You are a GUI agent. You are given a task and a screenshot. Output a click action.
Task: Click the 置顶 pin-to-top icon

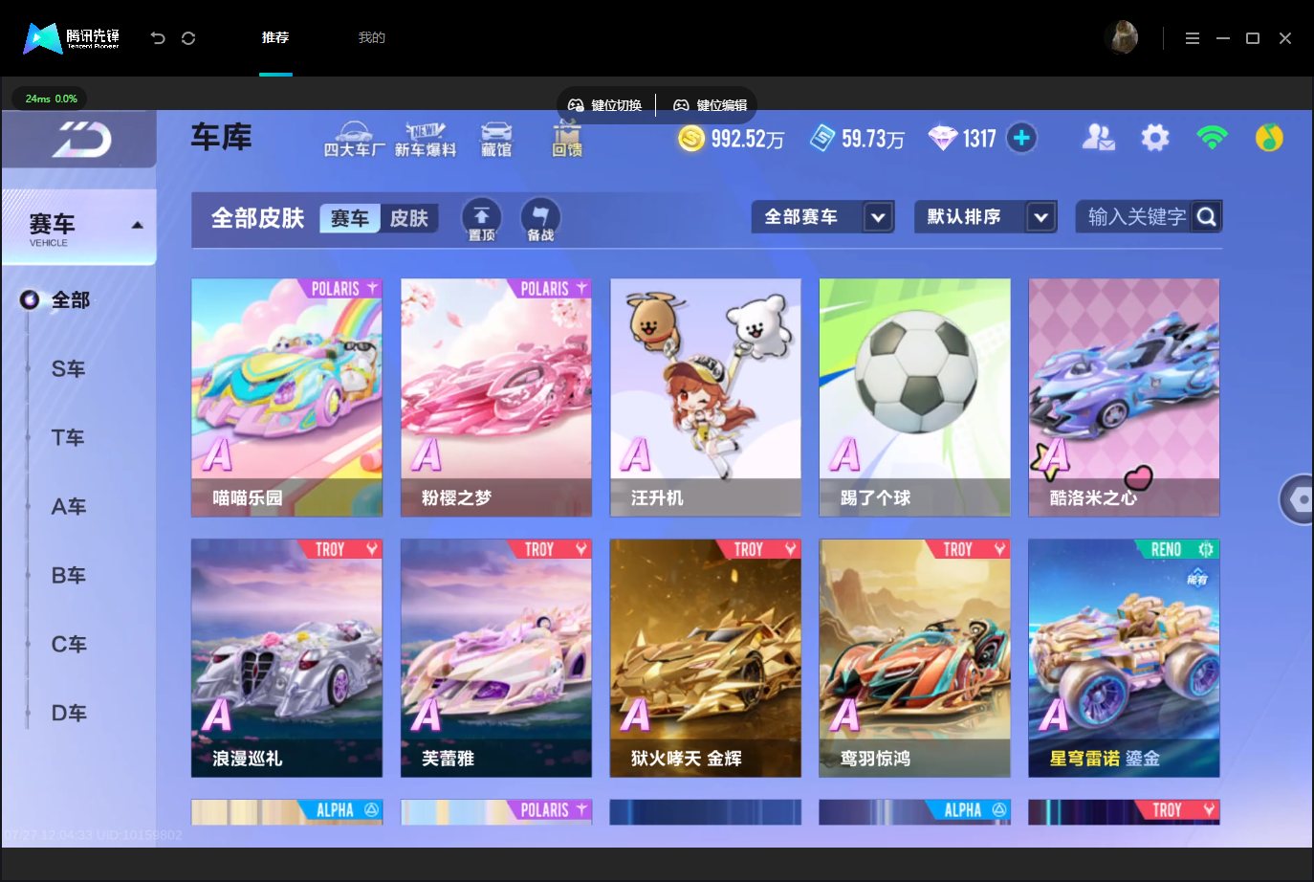[x=482, y=219]
